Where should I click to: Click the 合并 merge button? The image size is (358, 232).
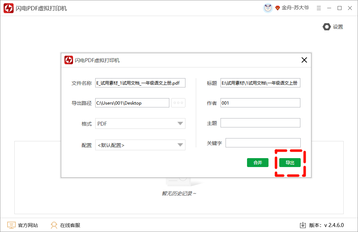[257, 162]
